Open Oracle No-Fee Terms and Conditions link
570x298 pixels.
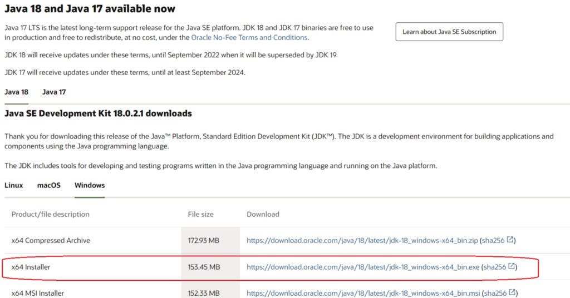coord(249,37)
